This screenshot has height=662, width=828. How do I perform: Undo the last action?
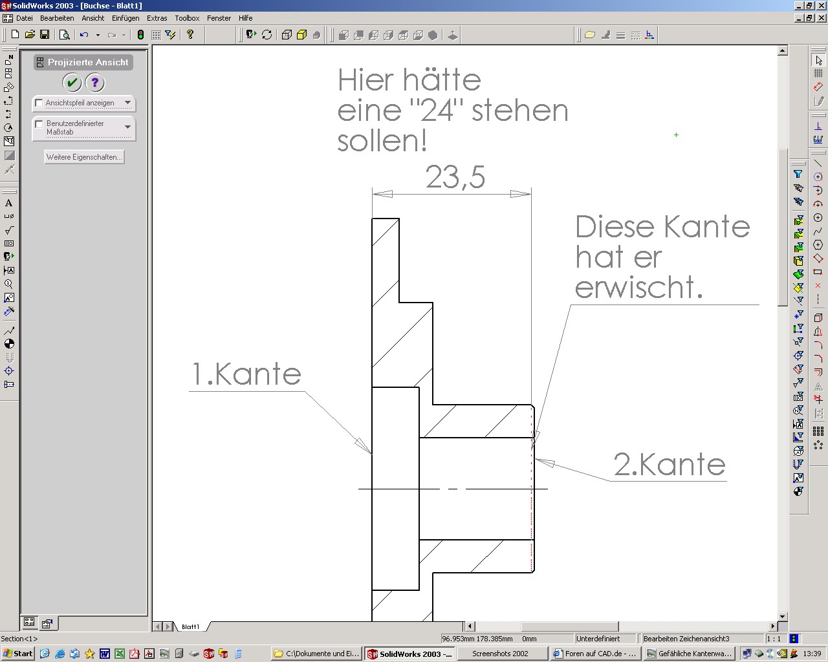pos(84,35)
